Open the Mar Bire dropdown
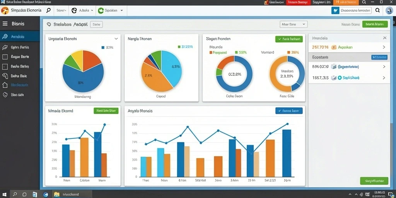 [x=294, y=24]
